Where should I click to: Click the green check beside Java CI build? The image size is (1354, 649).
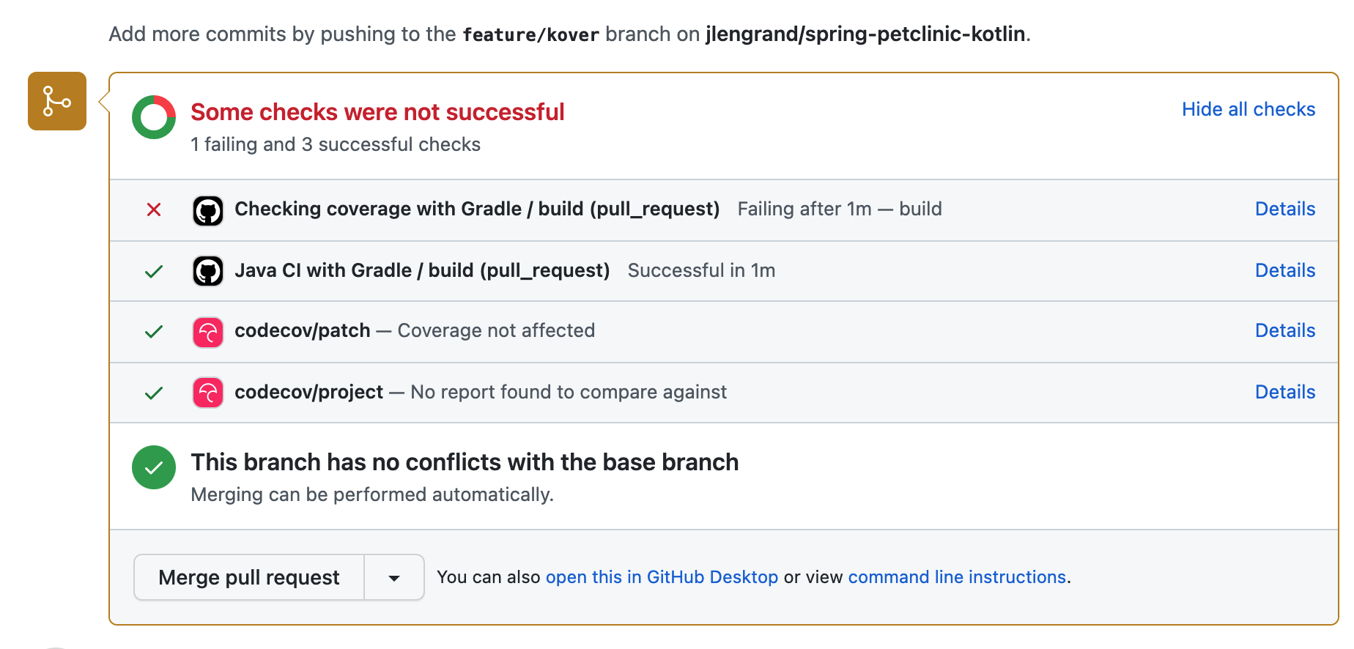(153, 270)
